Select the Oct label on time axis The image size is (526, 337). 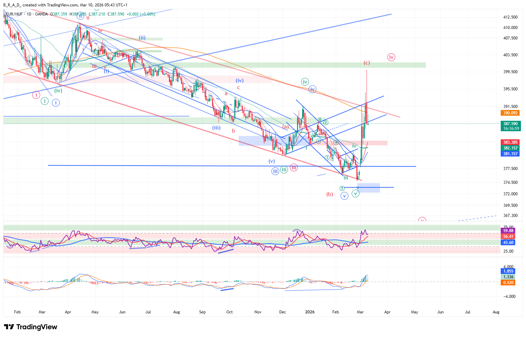click(x=229, y=312)
